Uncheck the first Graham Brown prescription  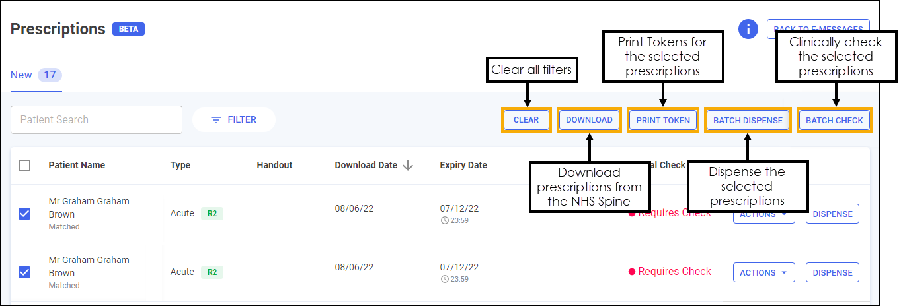24,214
